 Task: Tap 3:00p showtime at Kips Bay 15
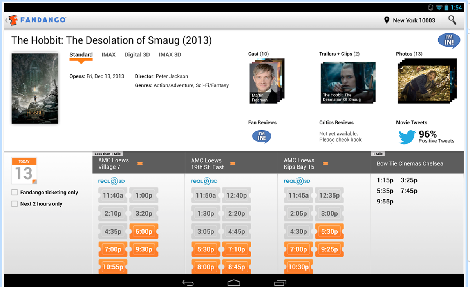tap(329, 213)
